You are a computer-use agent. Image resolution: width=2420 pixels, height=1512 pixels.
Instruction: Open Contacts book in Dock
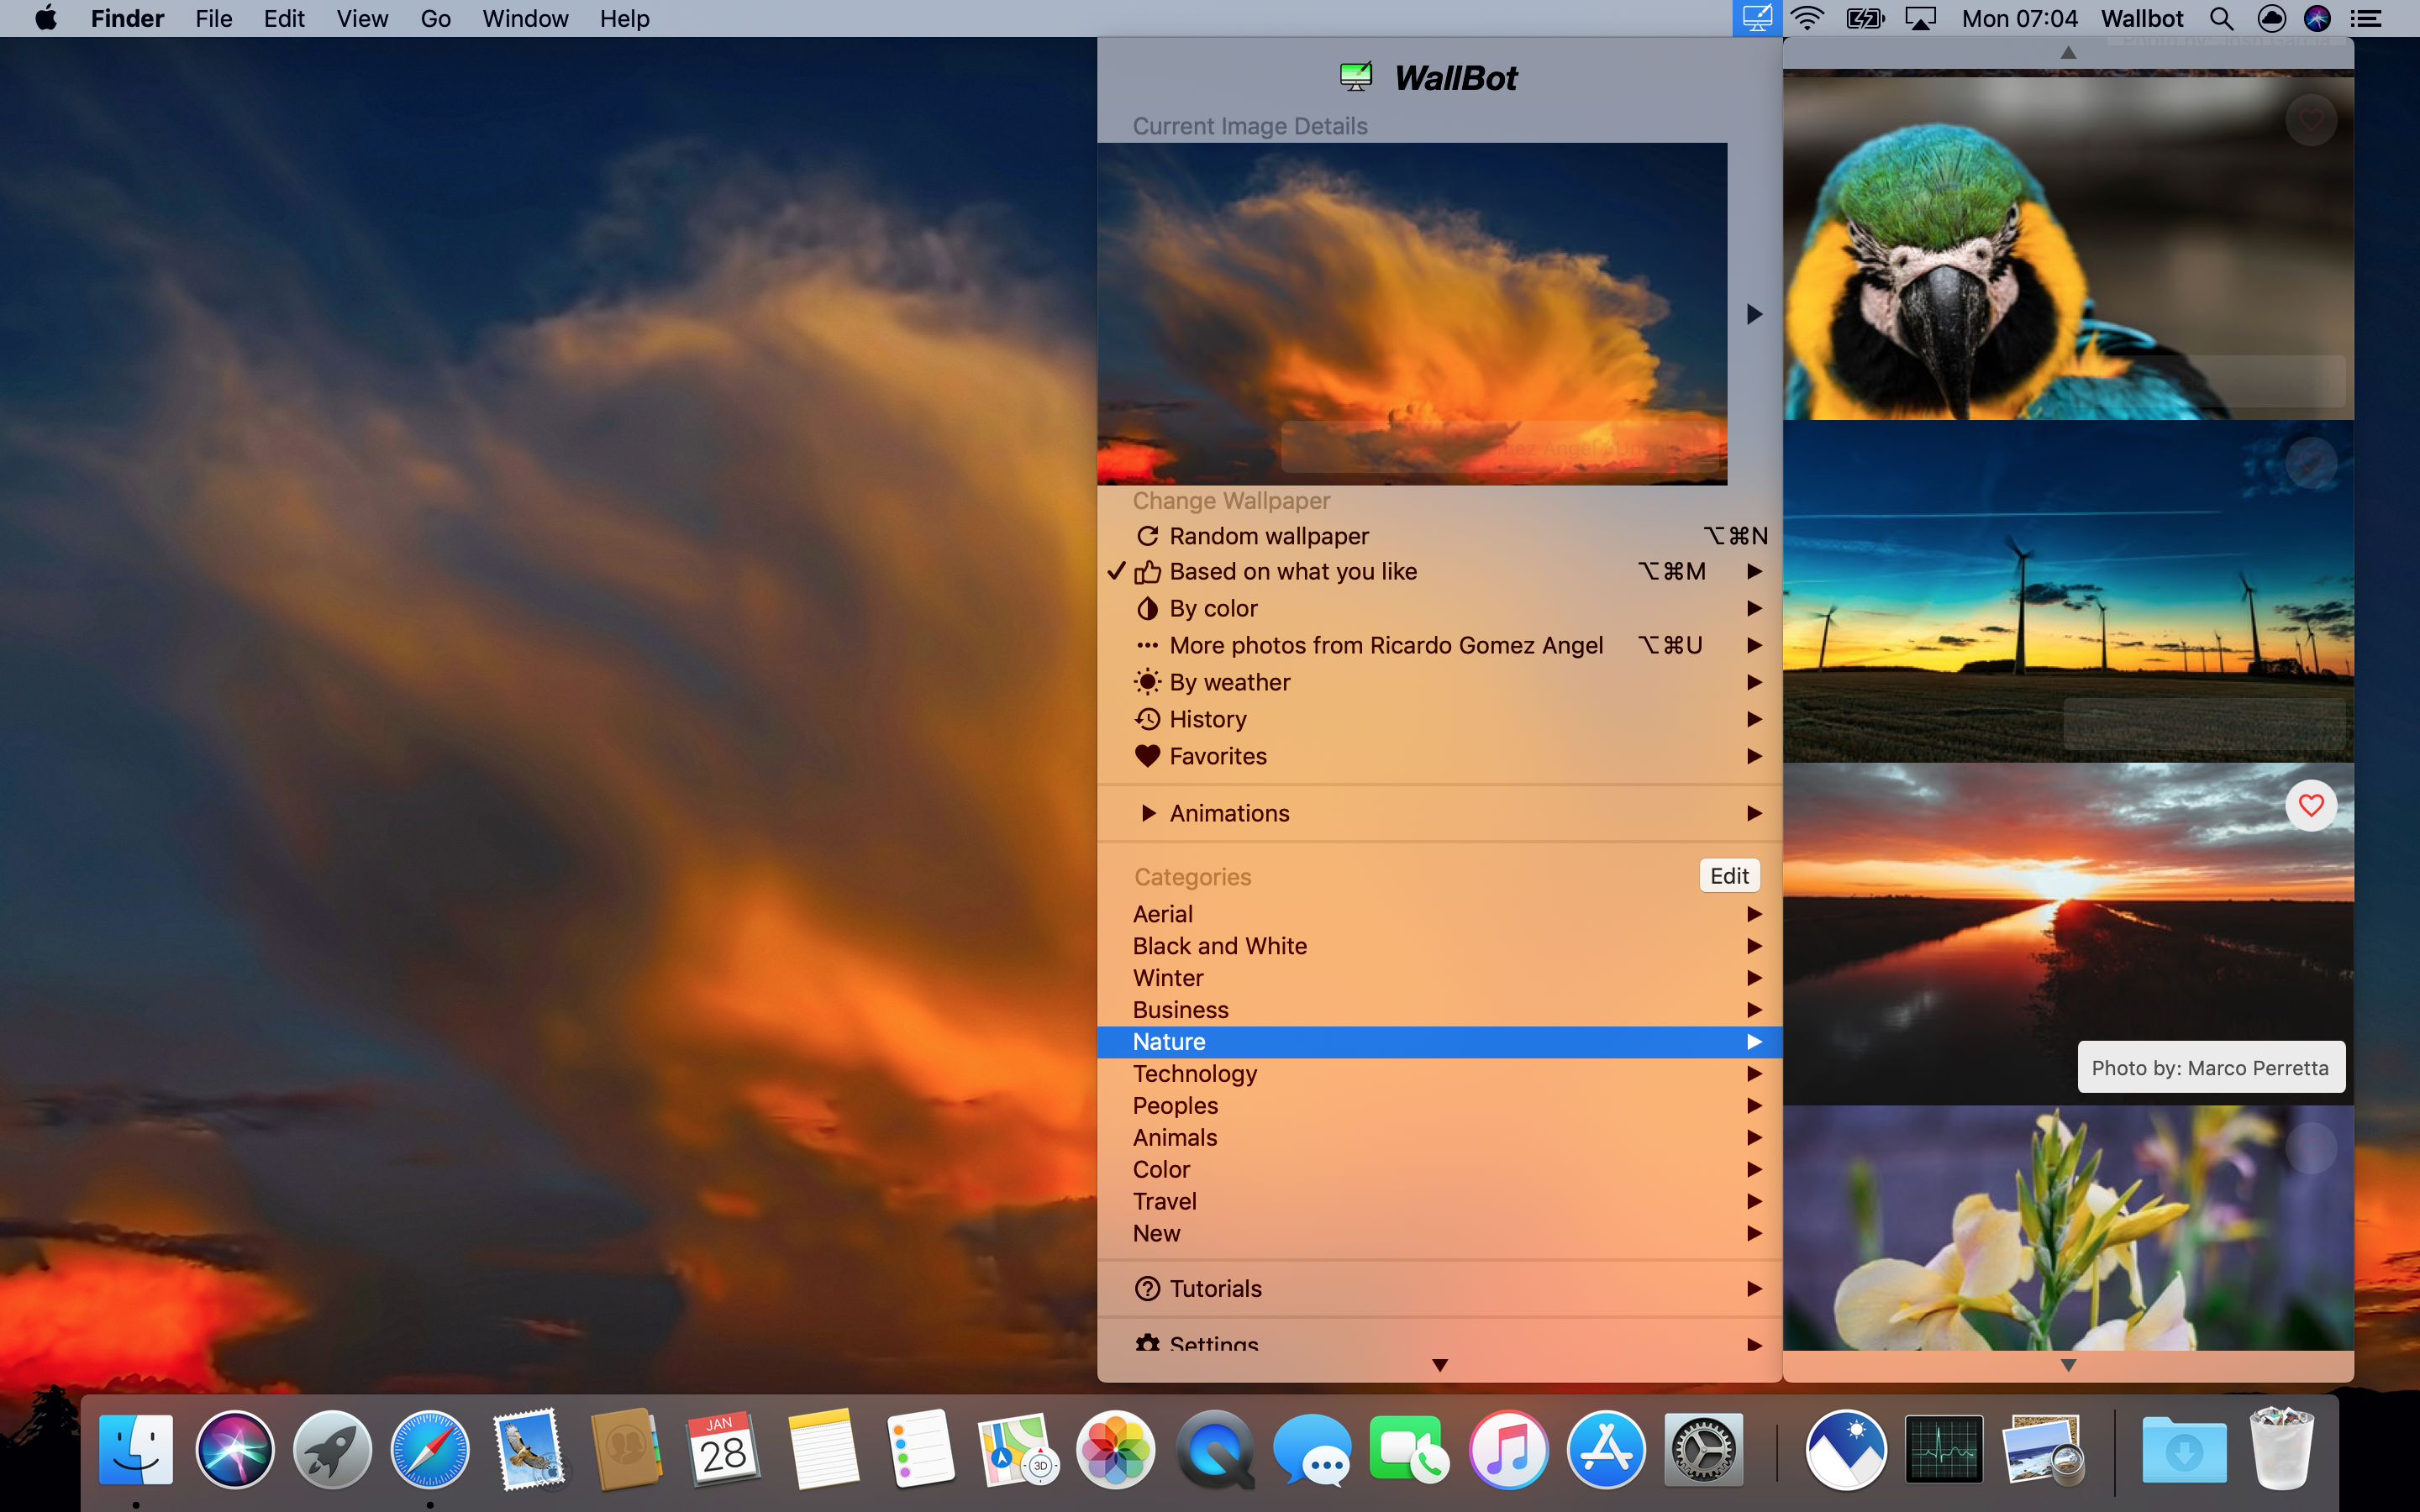pyautogui.click(x=626, y=1449)
